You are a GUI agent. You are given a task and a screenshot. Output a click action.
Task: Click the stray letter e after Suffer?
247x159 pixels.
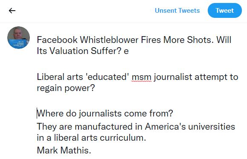126,51
